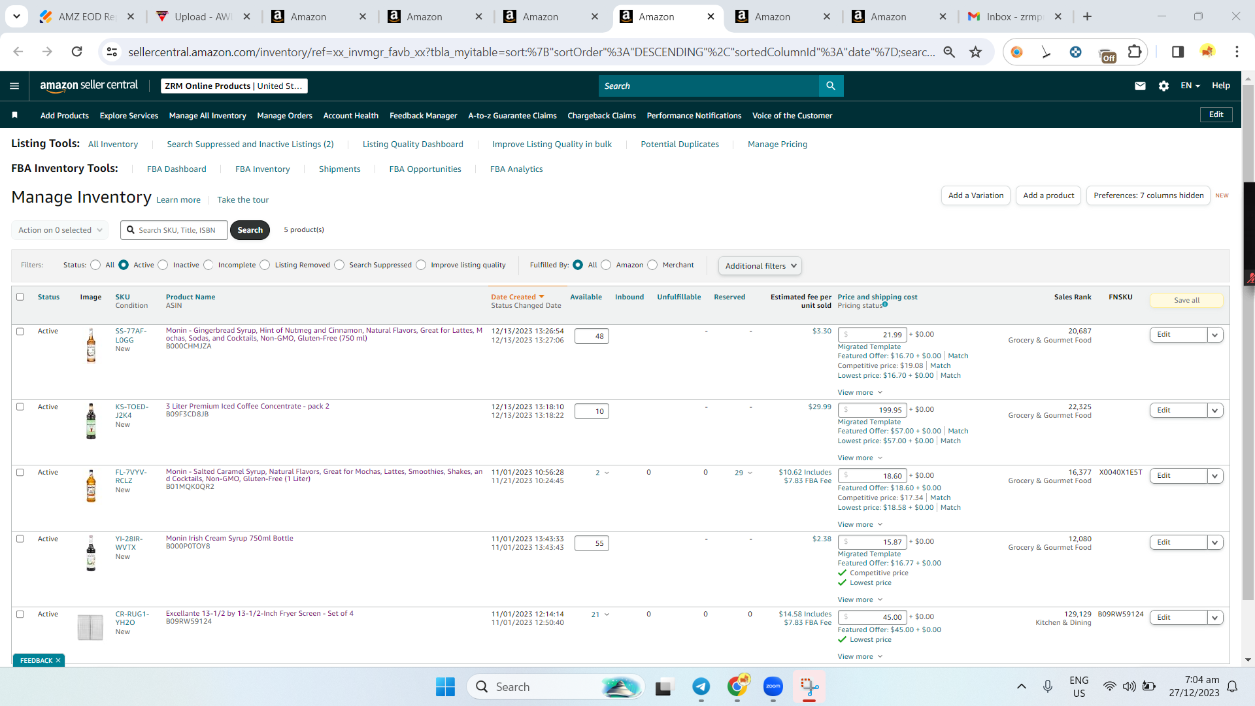The height and width of the screenshot is (706, 1255).
Task: Click the Chrome taskbar icon
Action: 737,686
